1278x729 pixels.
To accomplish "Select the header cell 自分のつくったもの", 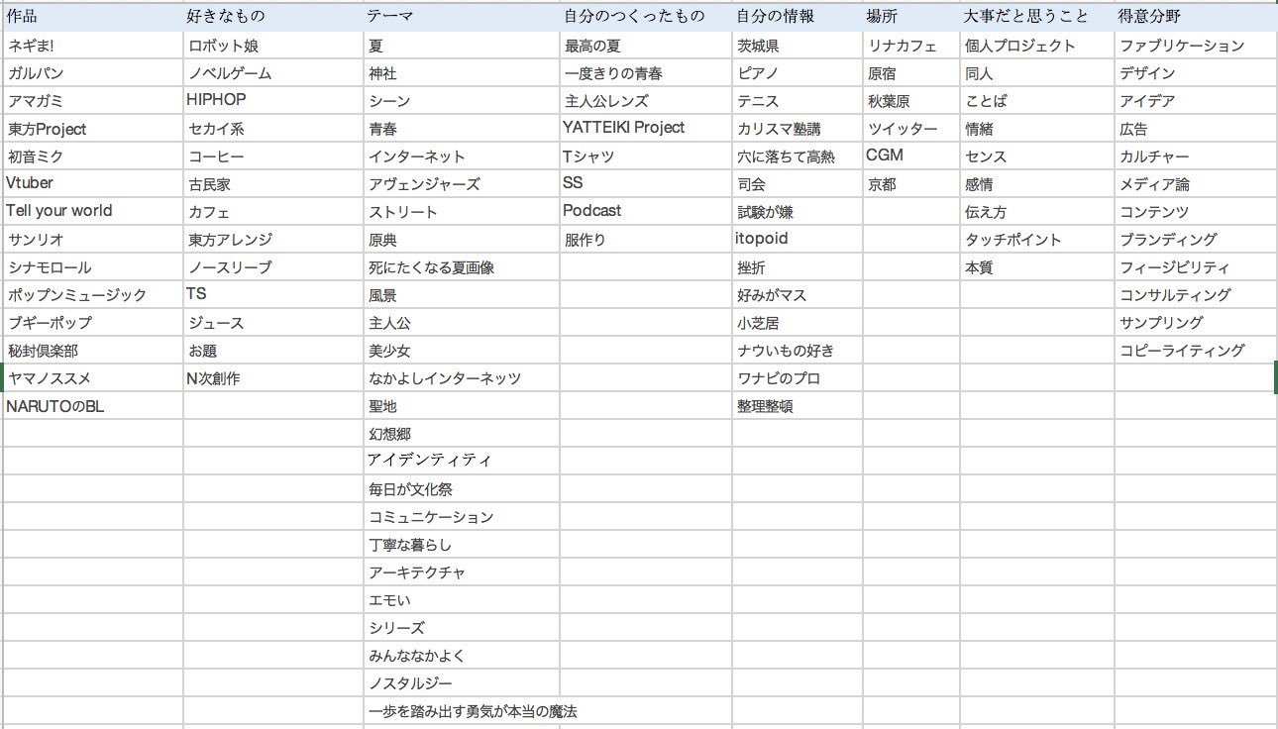I will point(646,16).
